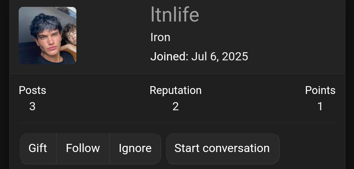Open the Posts stat label
The height and width of the screenshot is (169, 354).
[x=32, y=90]
